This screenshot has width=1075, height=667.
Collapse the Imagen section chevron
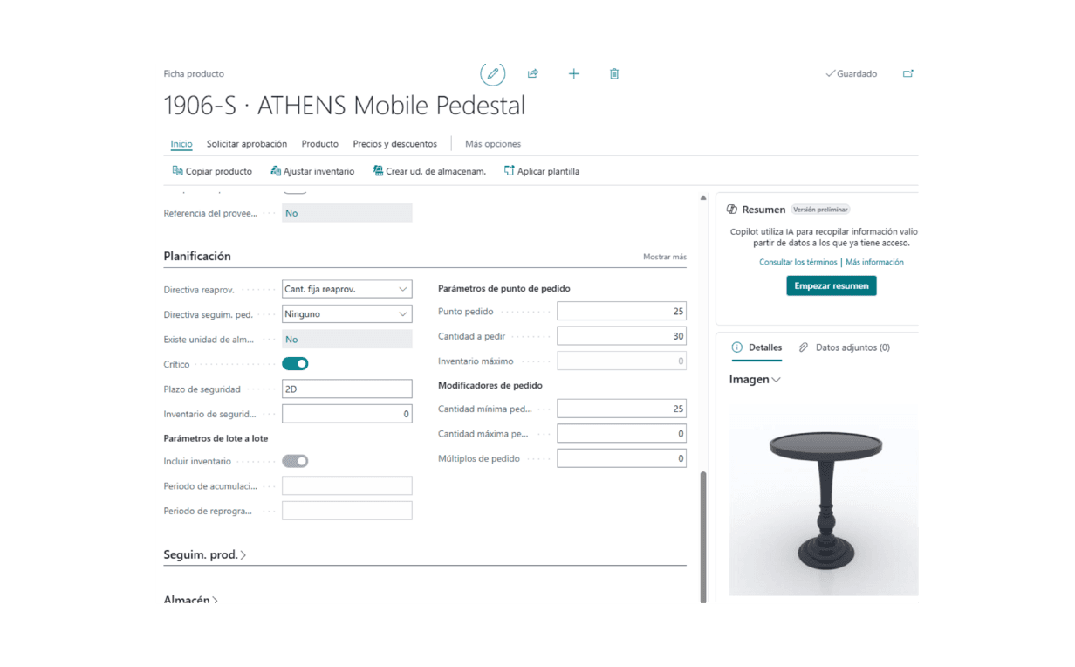(x=776, y=380)
